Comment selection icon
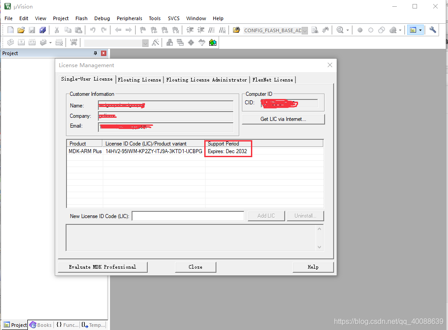The width and height of the screenshot is (448, 330). [x=211, y=30]
